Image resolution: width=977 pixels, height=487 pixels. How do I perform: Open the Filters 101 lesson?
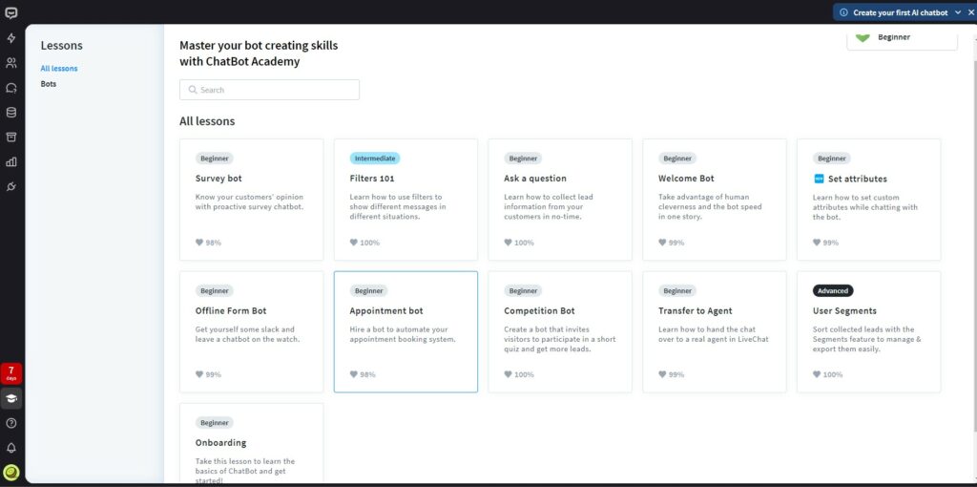tap(405, 200)
